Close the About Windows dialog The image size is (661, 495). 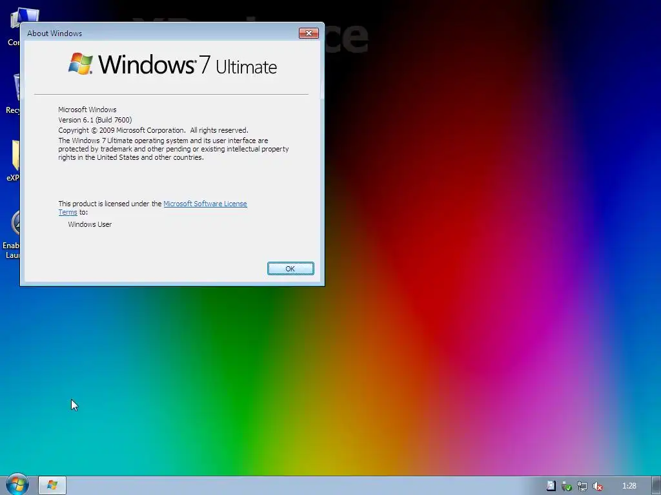coord(309,34)
